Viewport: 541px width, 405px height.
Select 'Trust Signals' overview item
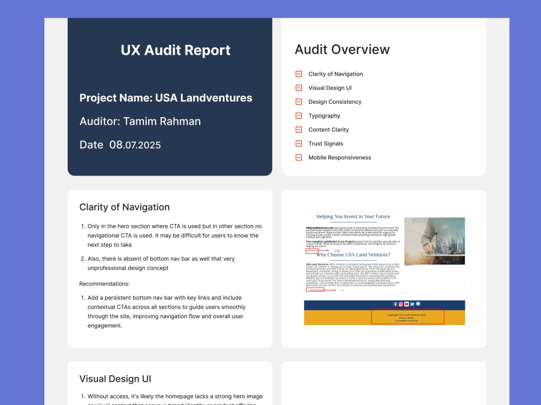pyautogui.click(x=325, y=144)
